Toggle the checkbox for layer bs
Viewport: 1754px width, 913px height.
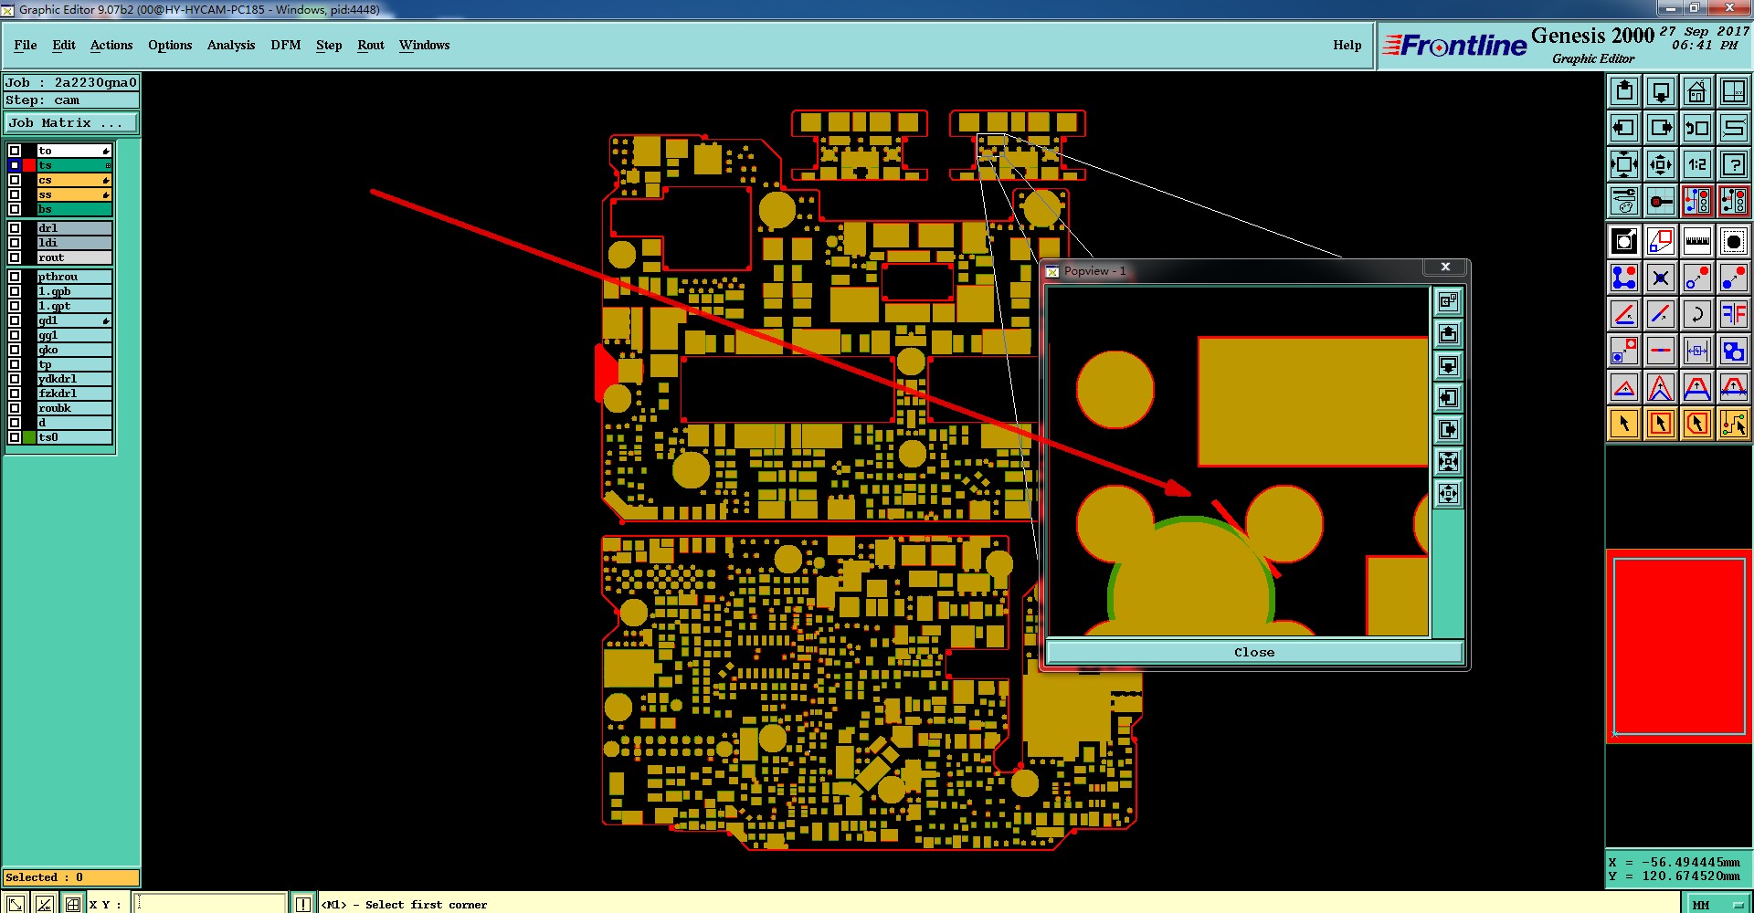click(x=15, y=209)
